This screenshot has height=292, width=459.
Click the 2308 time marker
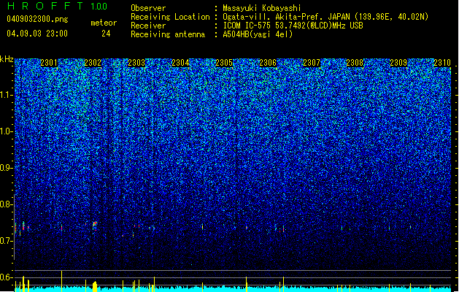[355, 63]
